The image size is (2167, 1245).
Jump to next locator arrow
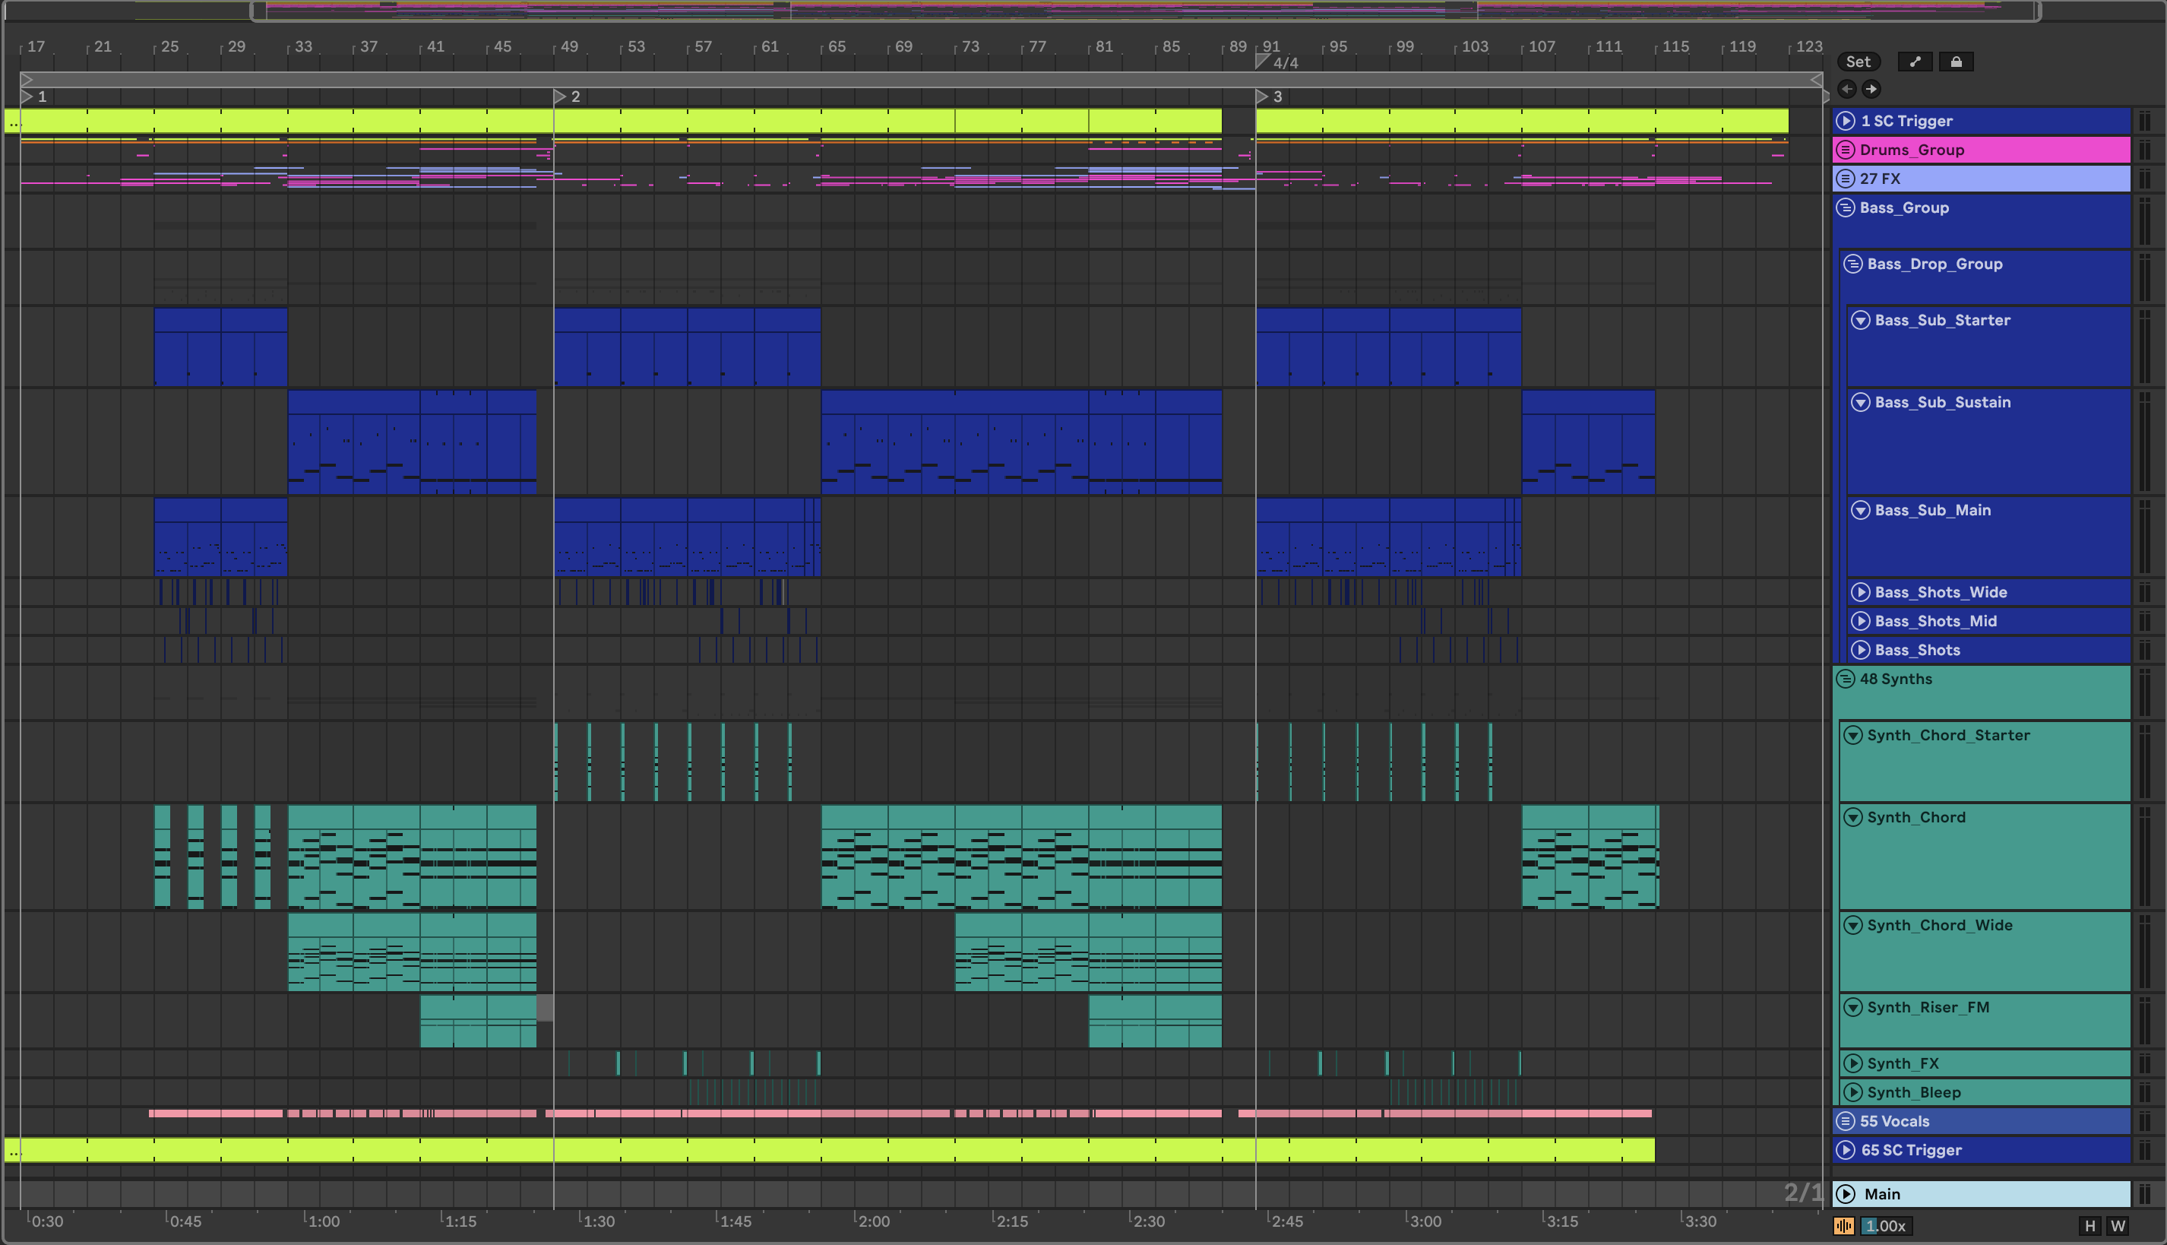[x=1871, y=89]
